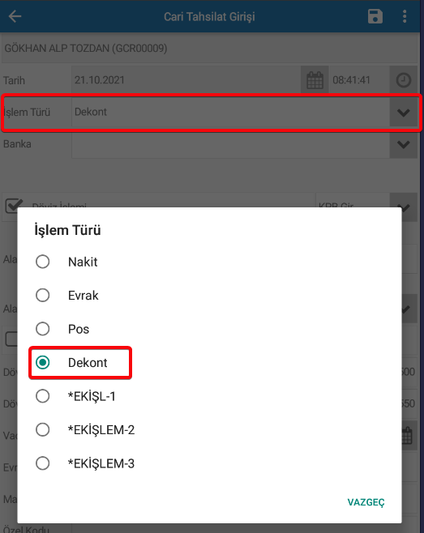Choose the *EKİŞL-1 radio option
424x533 pixels.
coord(75,396)
